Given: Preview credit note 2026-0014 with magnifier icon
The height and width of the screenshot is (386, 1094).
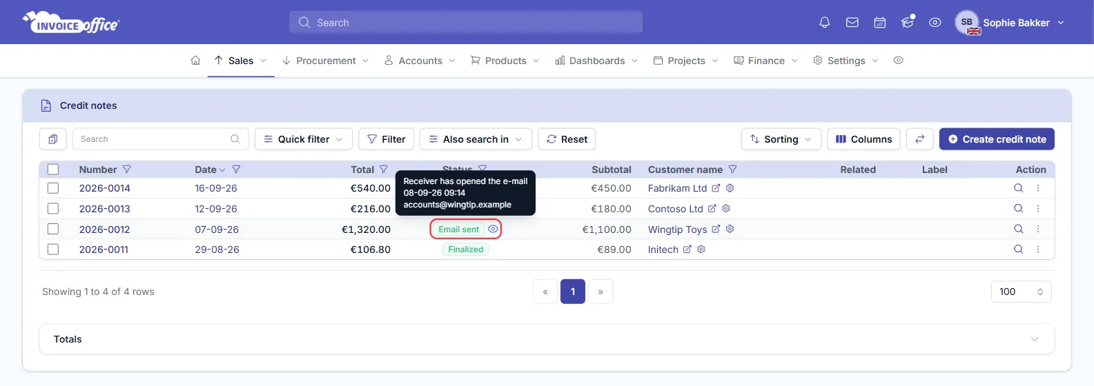Looking at the screenshot, I should [1018, 188].
